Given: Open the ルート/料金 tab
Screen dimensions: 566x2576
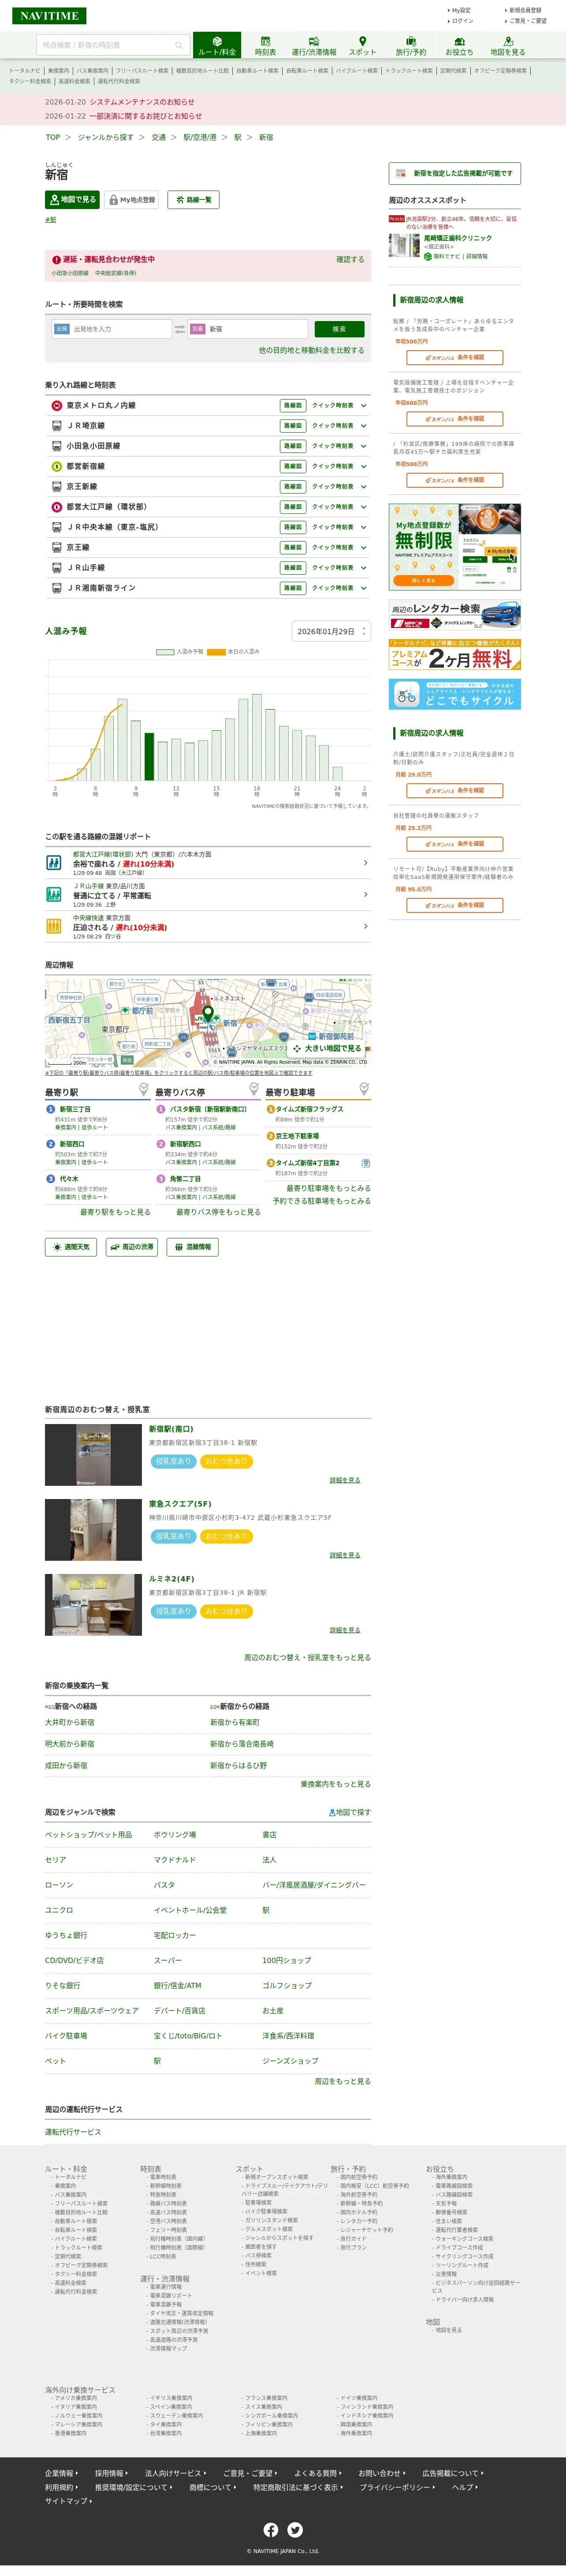Looking at the screenshot, I should pyautogui.click(x=217, y=46).
